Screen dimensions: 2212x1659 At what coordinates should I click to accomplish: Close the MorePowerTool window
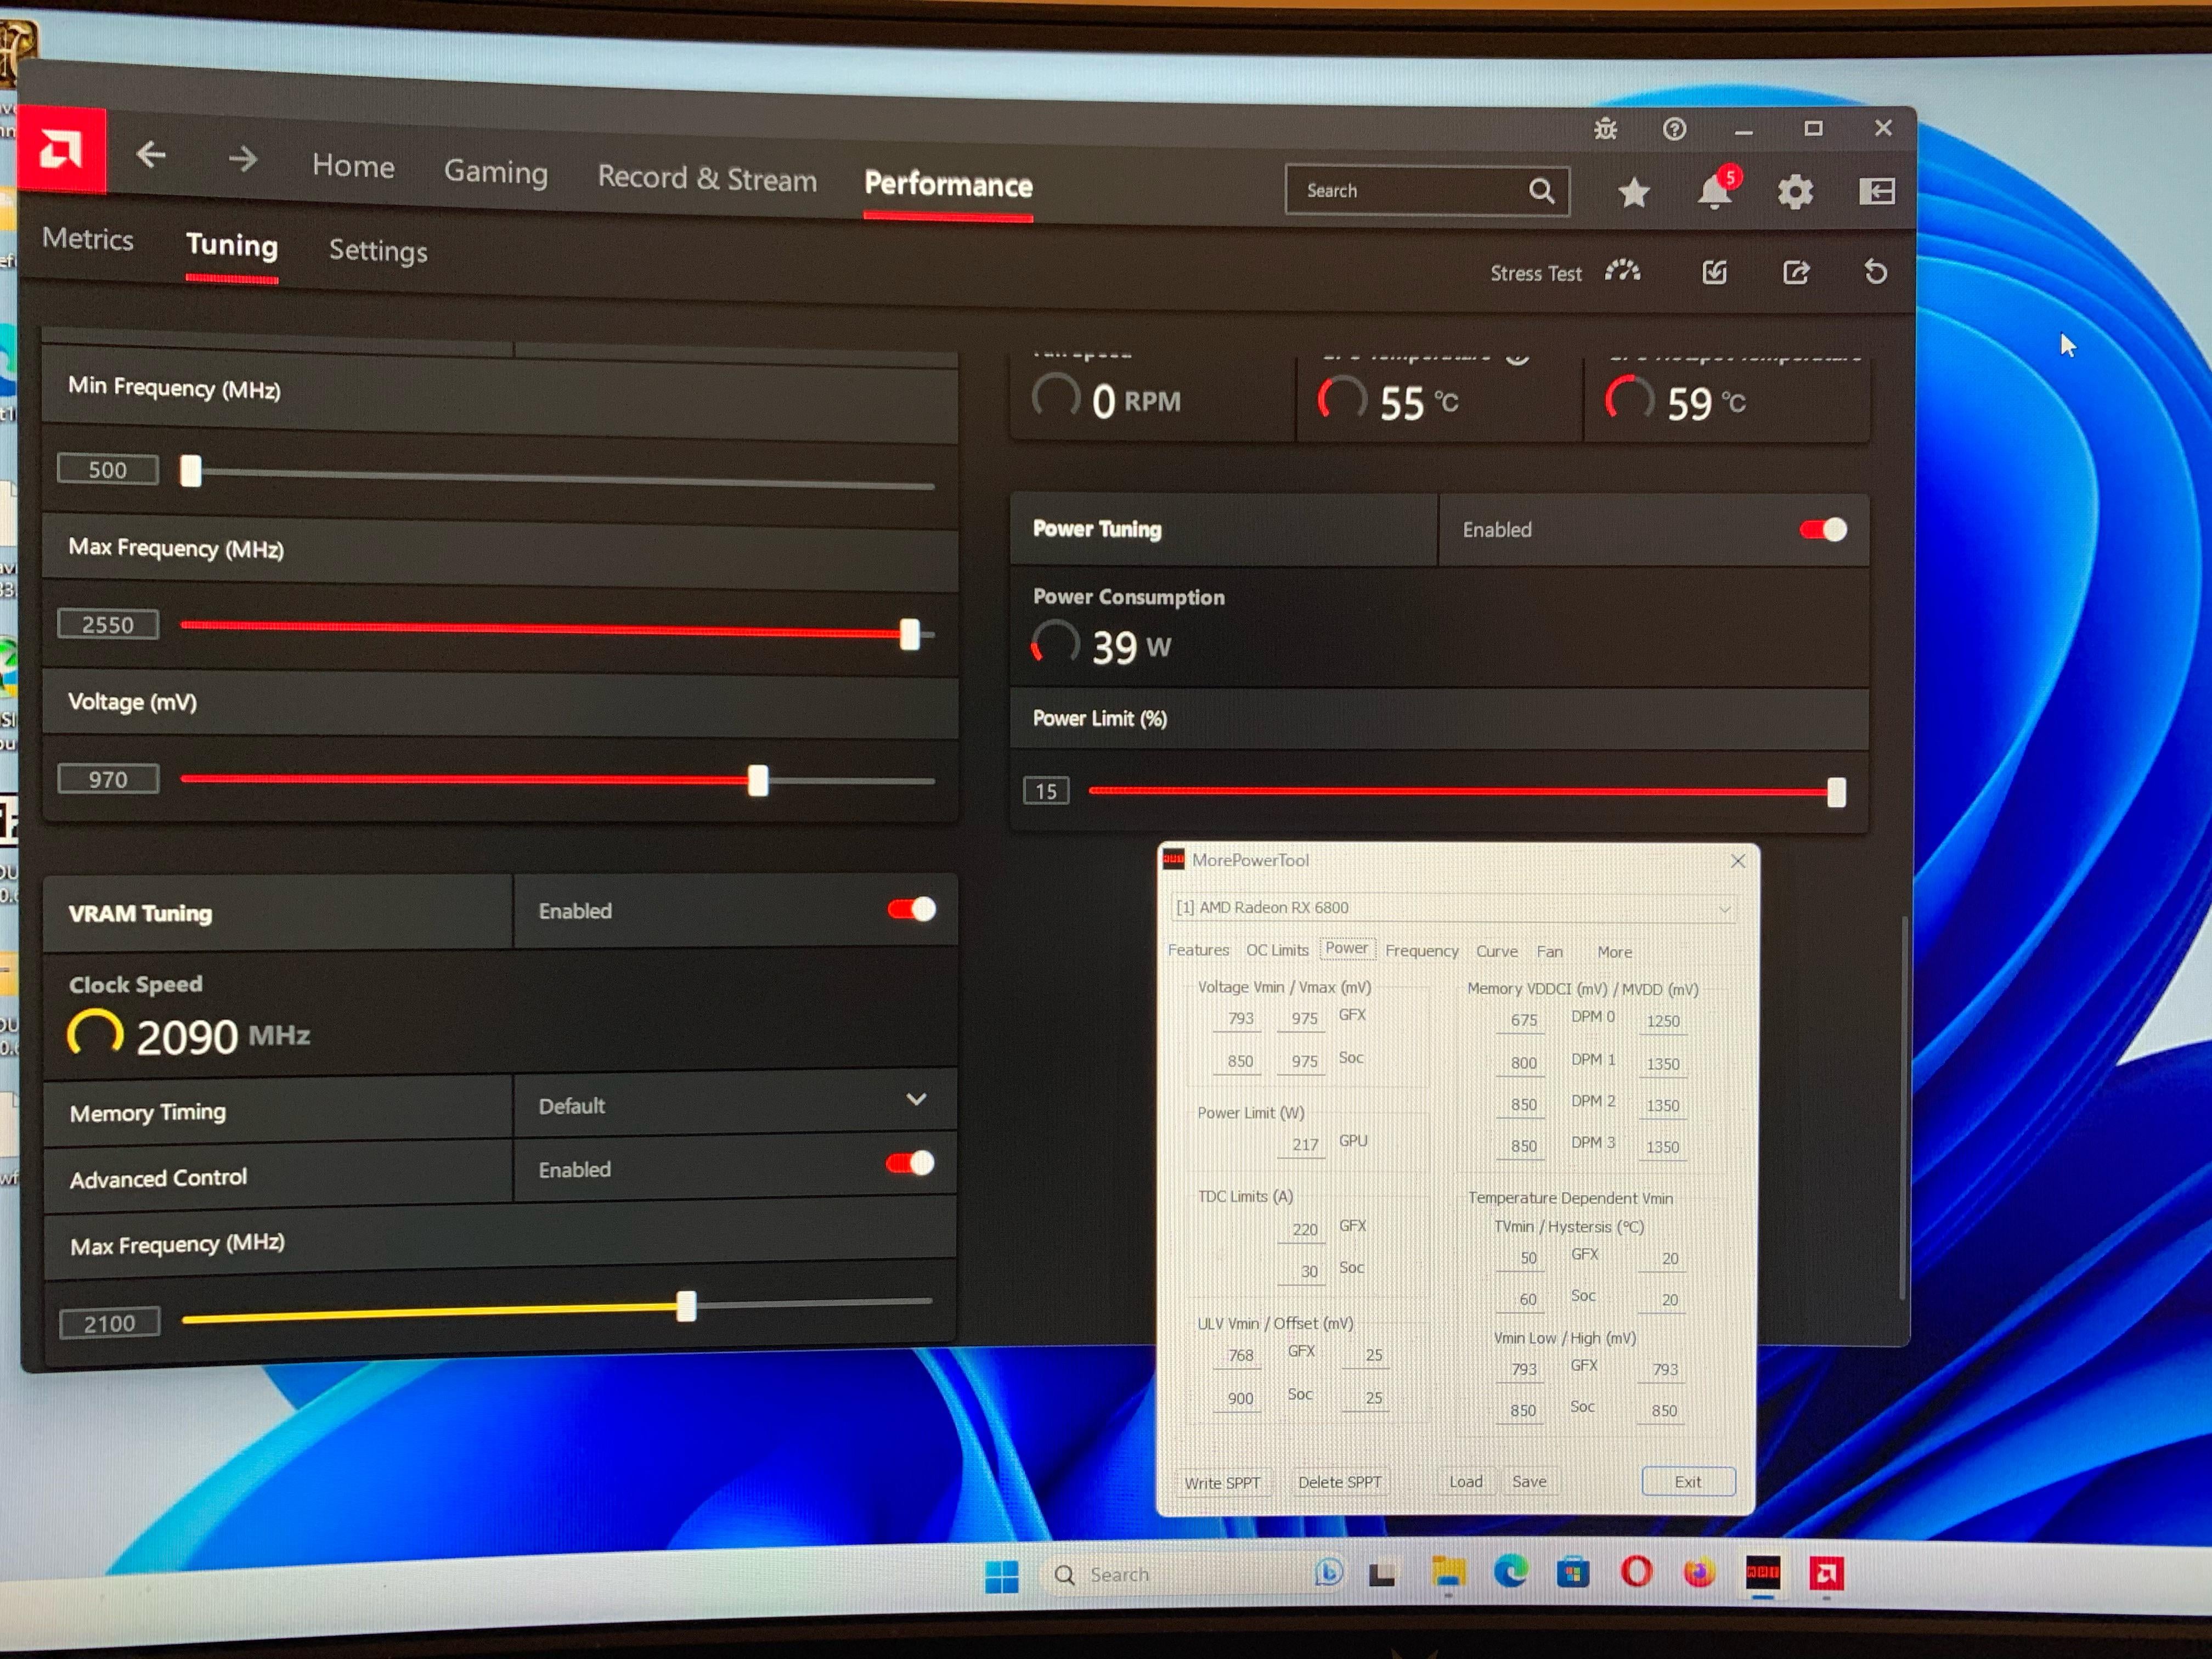(x=1738, y=861)
